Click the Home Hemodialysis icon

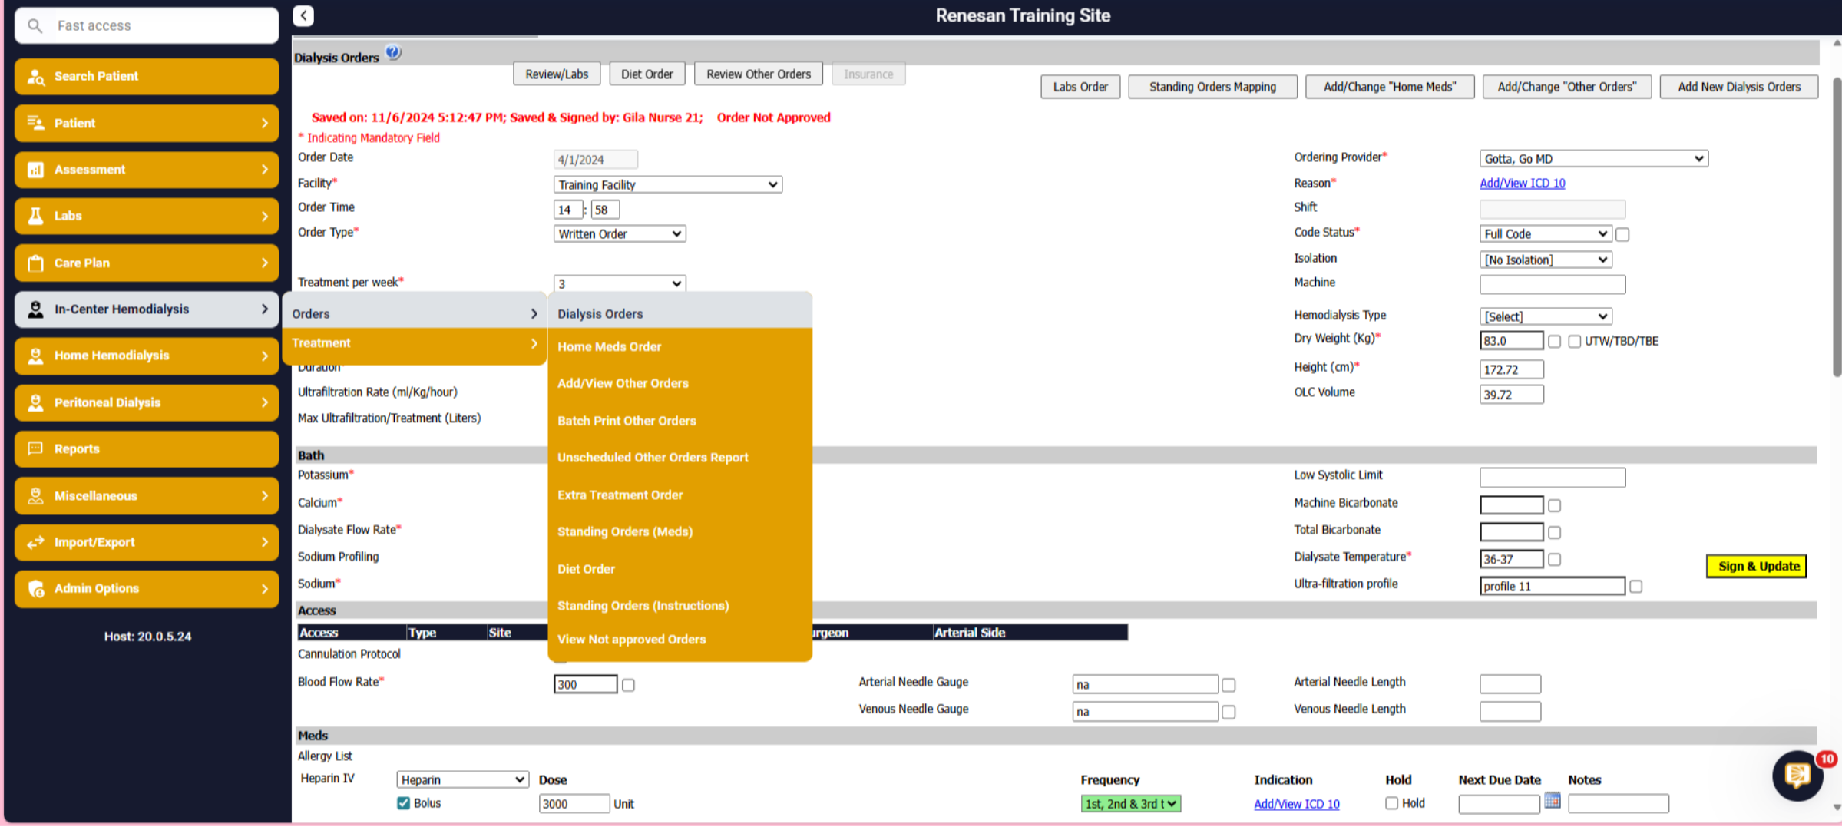click(35, 356)
